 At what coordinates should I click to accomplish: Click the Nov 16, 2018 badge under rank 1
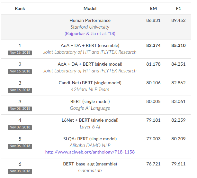pos(20,52)
